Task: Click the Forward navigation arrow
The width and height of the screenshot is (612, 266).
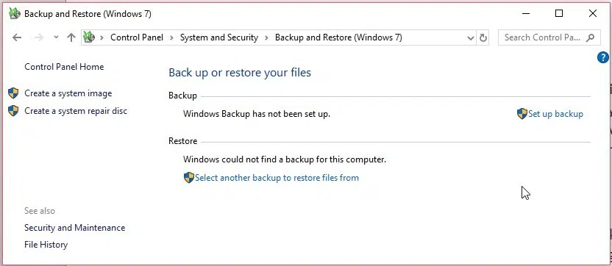Action: (39, 37)
